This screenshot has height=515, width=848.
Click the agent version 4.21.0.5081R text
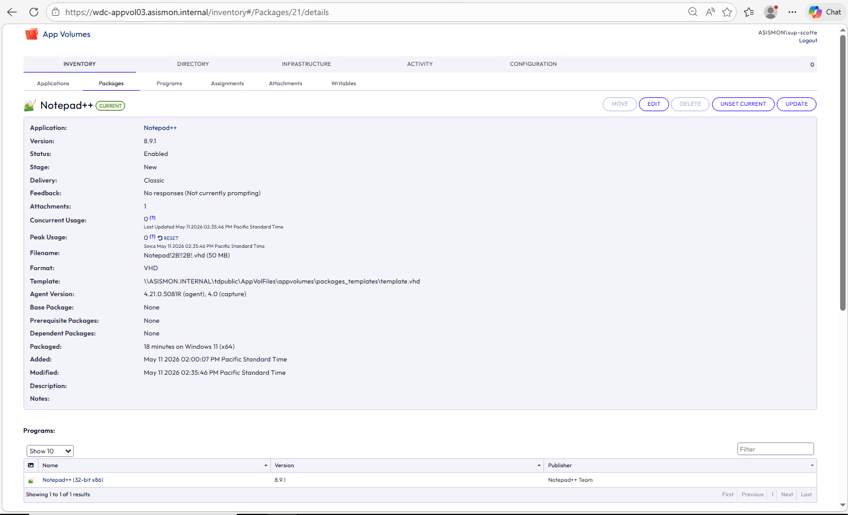tap(195, 294)
